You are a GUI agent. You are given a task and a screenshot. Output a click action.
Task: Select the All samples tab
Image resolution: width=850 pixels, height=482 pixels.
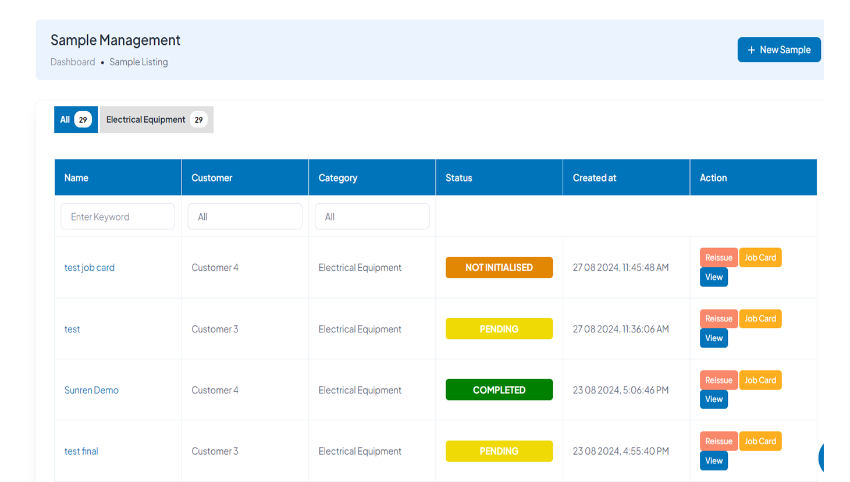[x=76, y=119]
